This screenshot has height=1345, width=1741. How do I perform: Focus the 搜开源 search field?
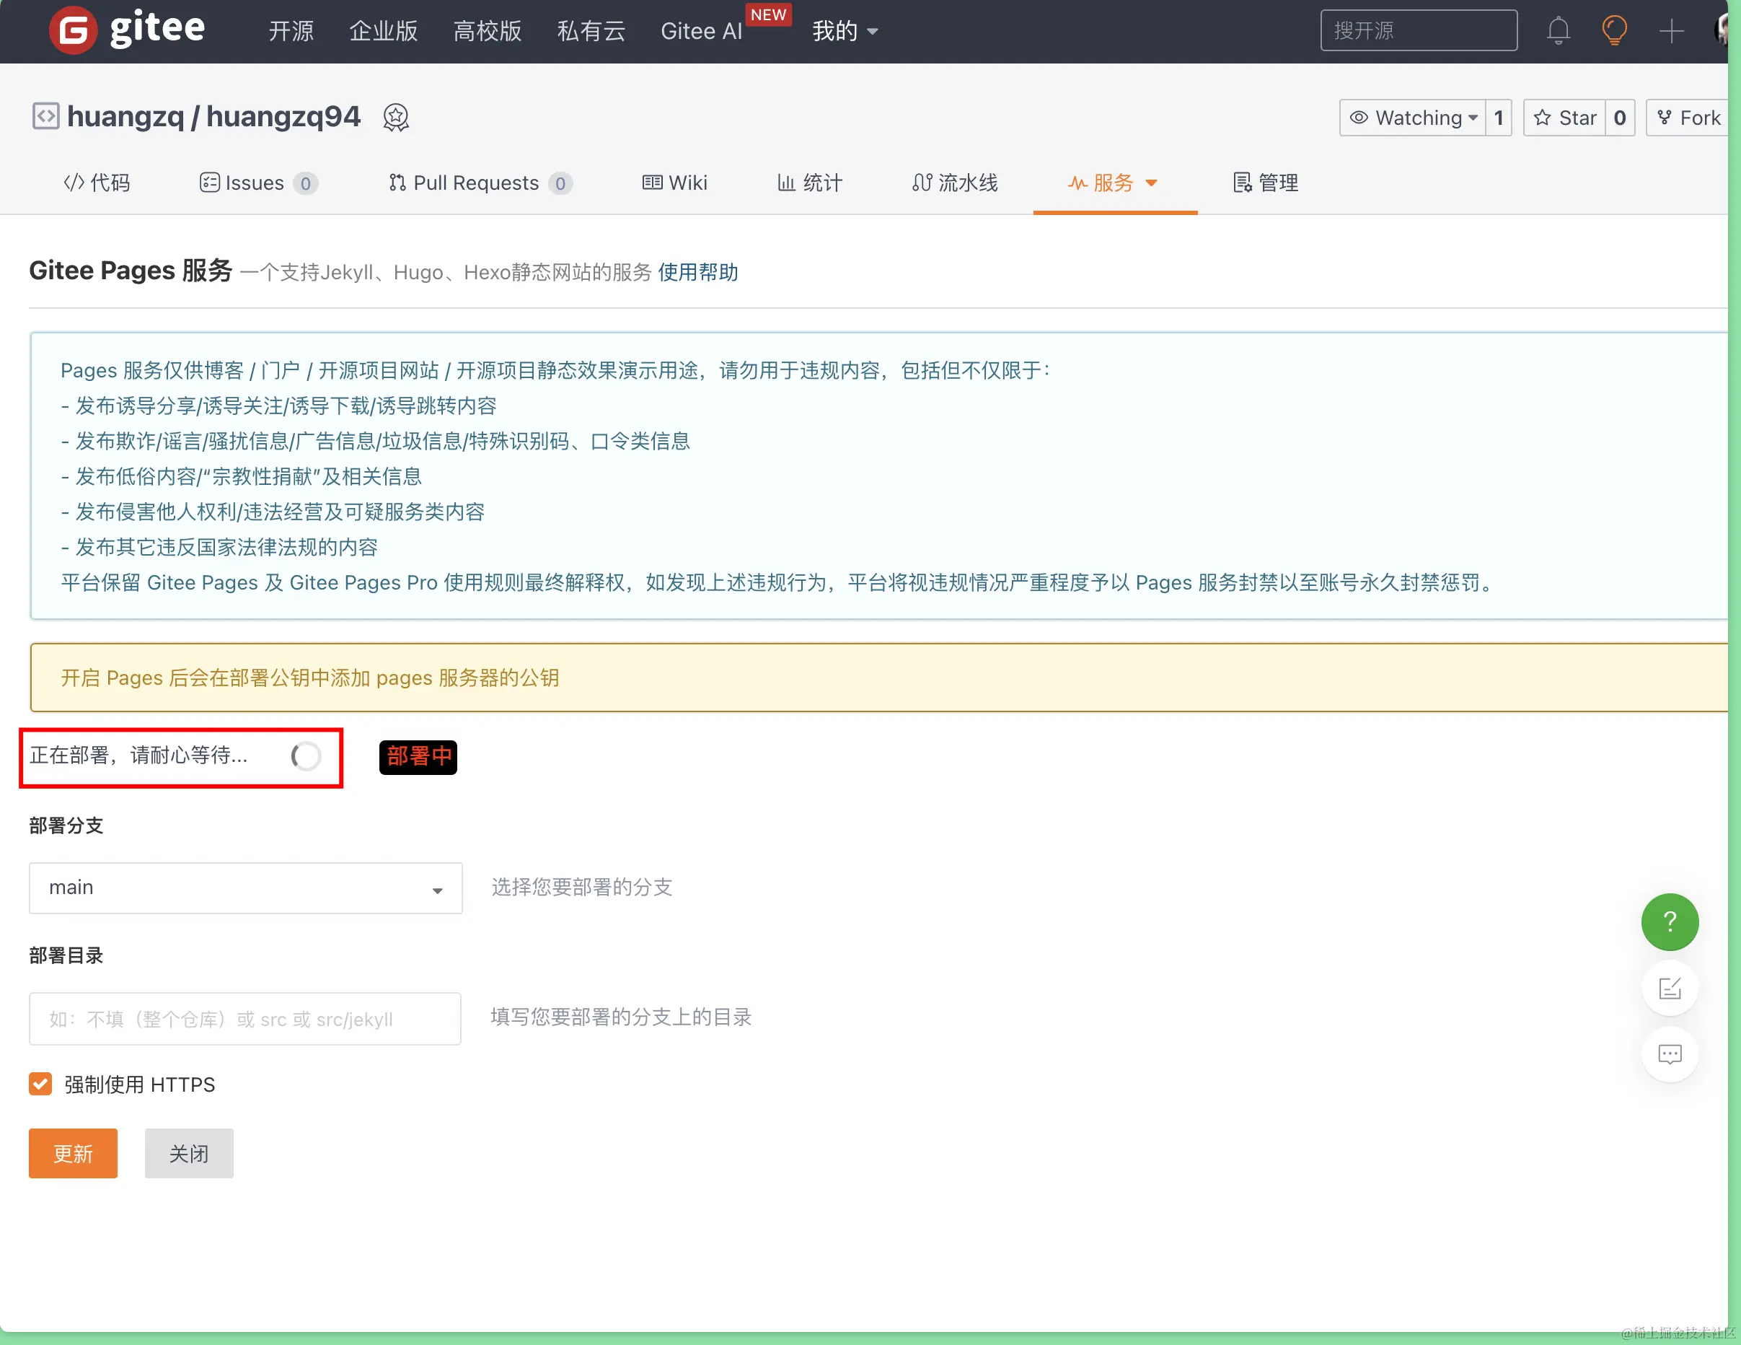[1418, 30]
